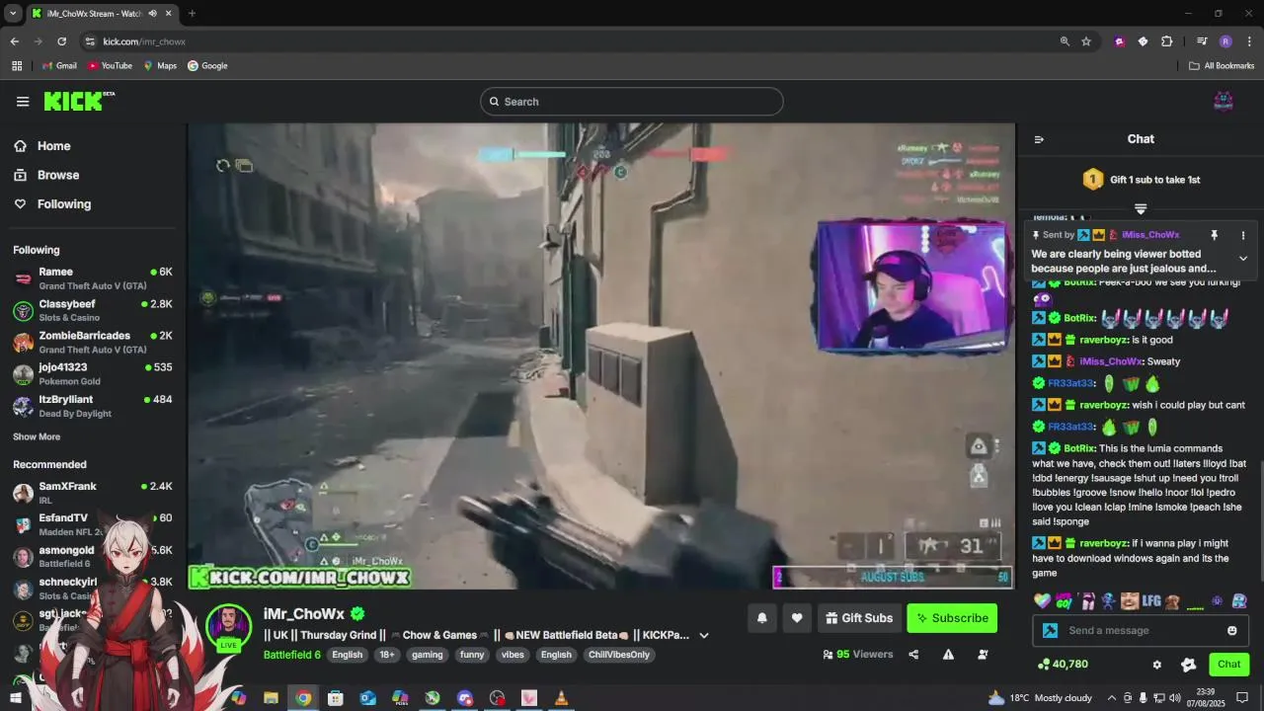
Task: Select the gaming tag
Action: 428,655
